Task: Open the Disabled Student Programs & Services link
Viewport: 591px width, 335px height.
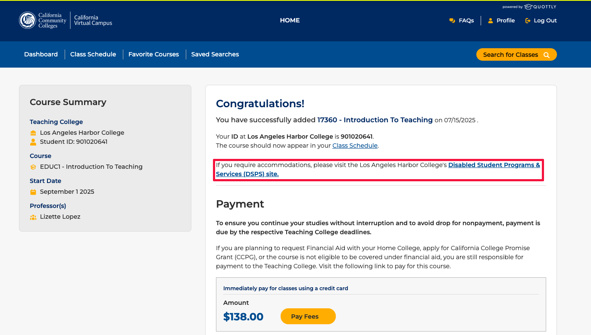Action: 494,165
